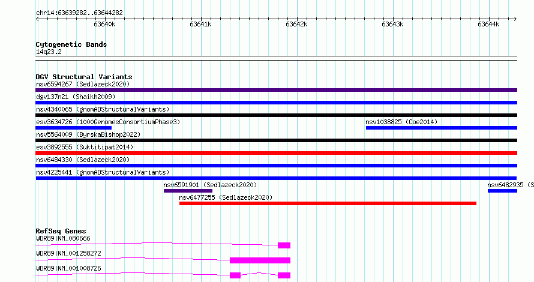Open the nsv1038825 (Coe2014) label

pos(401,122)
